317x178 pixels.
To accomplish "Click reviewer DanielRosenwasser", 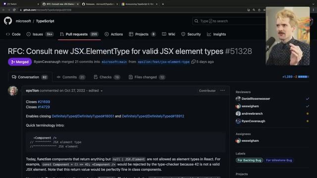I will click(x=256, y=99).
